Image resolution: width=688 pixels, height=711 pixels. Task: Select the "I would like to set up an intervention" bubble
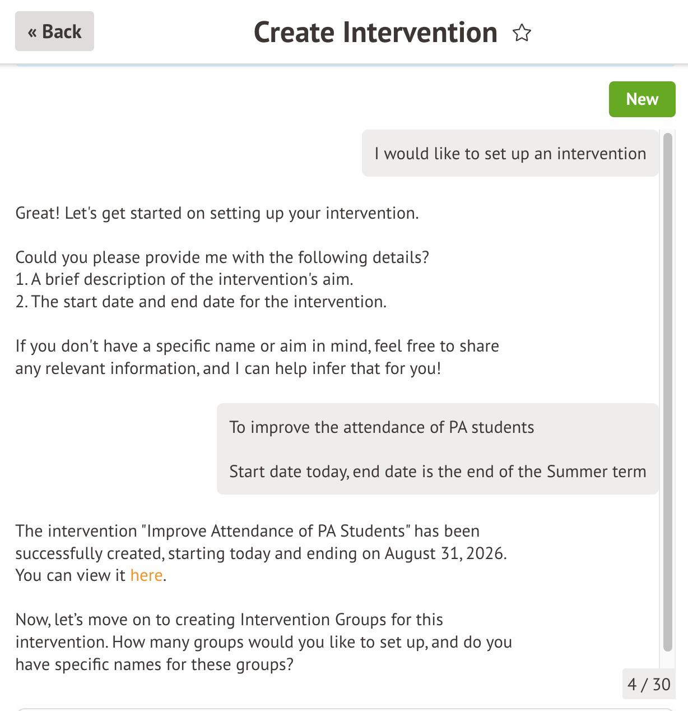tap(510, 154)
